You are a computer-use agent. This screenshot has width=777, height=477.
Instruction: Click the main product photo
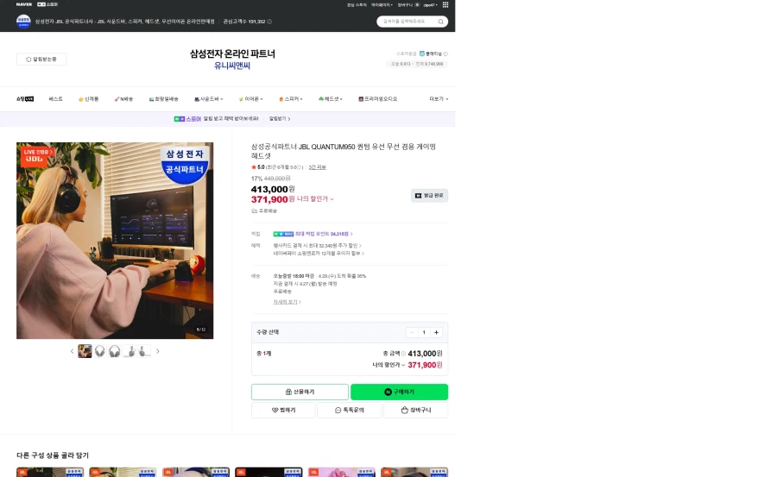(115, 241)
